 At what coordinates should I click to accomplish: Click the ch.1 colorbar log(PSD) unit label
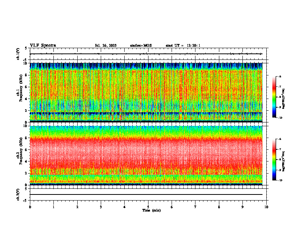point(284,99)
